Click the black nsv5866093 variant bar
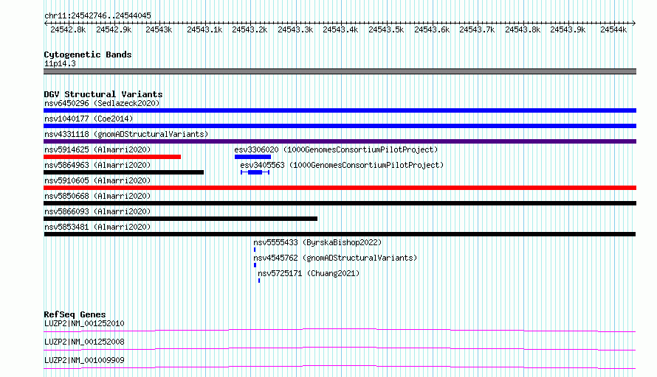 (x=181, y=219)
